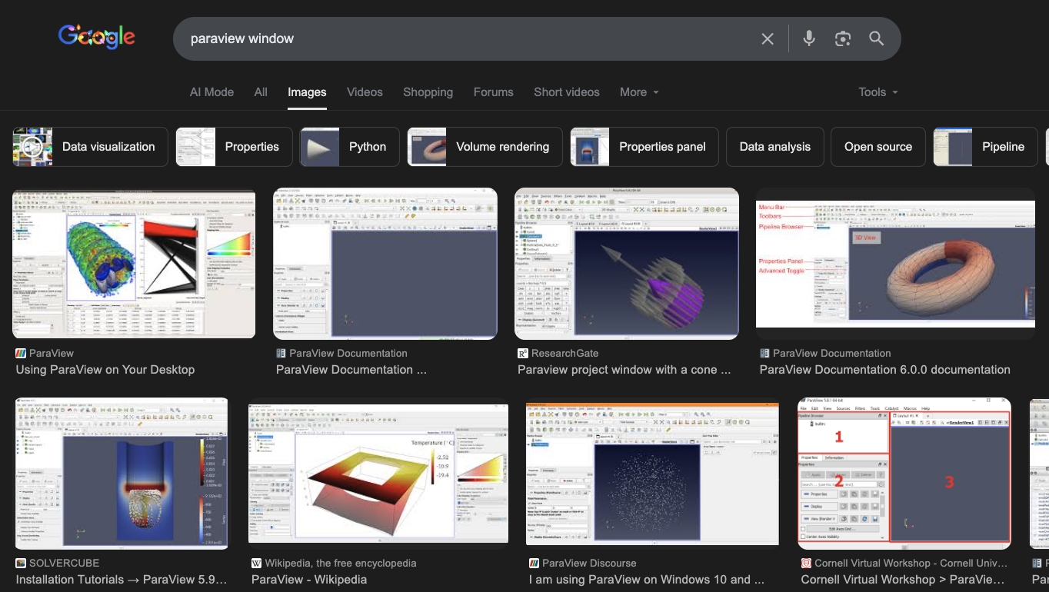Open the Forums tab
The width and height of the screenshot is (1049, 592).
pos(493,92)
